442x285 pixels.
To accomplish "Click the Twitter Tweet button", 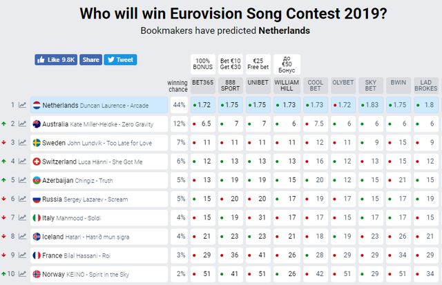I will [x=120, y=60].
